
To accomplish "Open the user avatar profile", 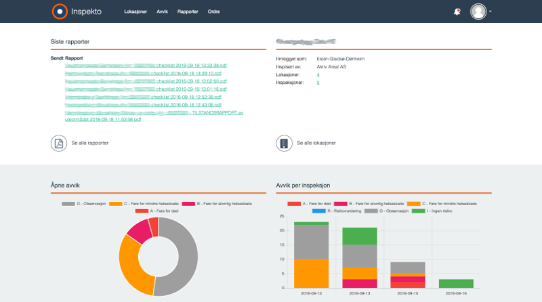I will pyautogui.click(x=478, y=12).
